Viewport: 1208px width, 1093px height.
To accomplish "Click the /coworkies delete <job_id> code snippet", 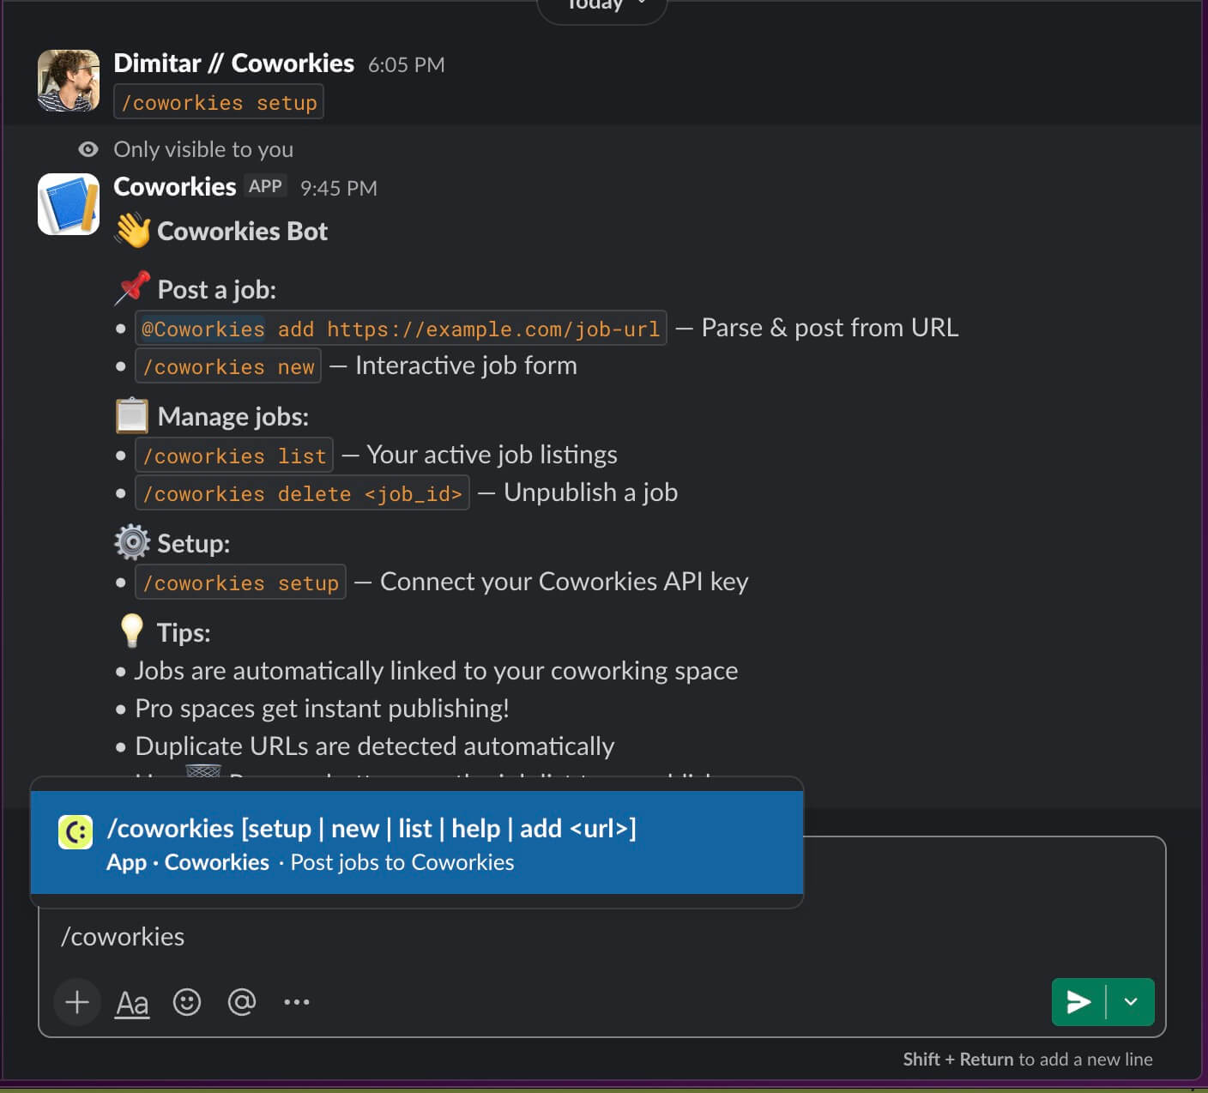I will (302, 493).
